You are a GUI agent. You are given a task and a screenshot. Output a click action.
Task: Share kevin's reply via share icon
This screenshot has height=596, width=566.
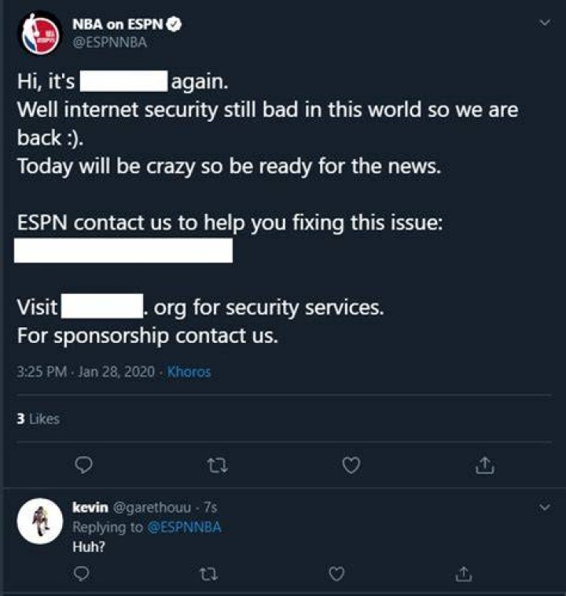(x=463, y=574)
